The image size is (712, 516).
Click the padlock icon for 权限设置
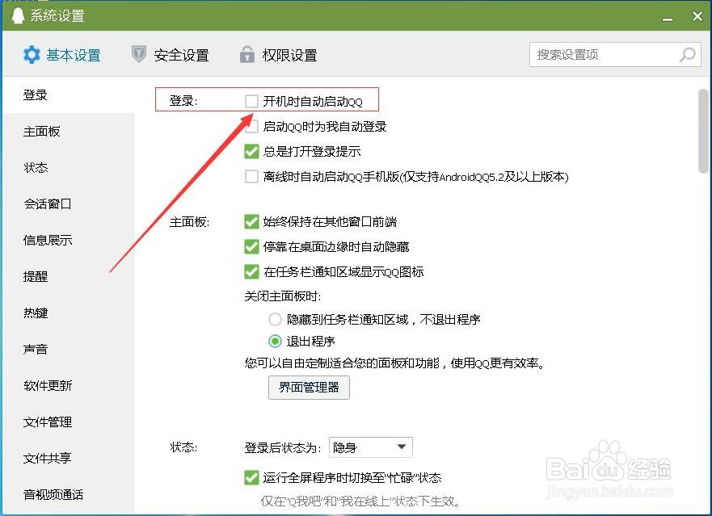(247, 54)
